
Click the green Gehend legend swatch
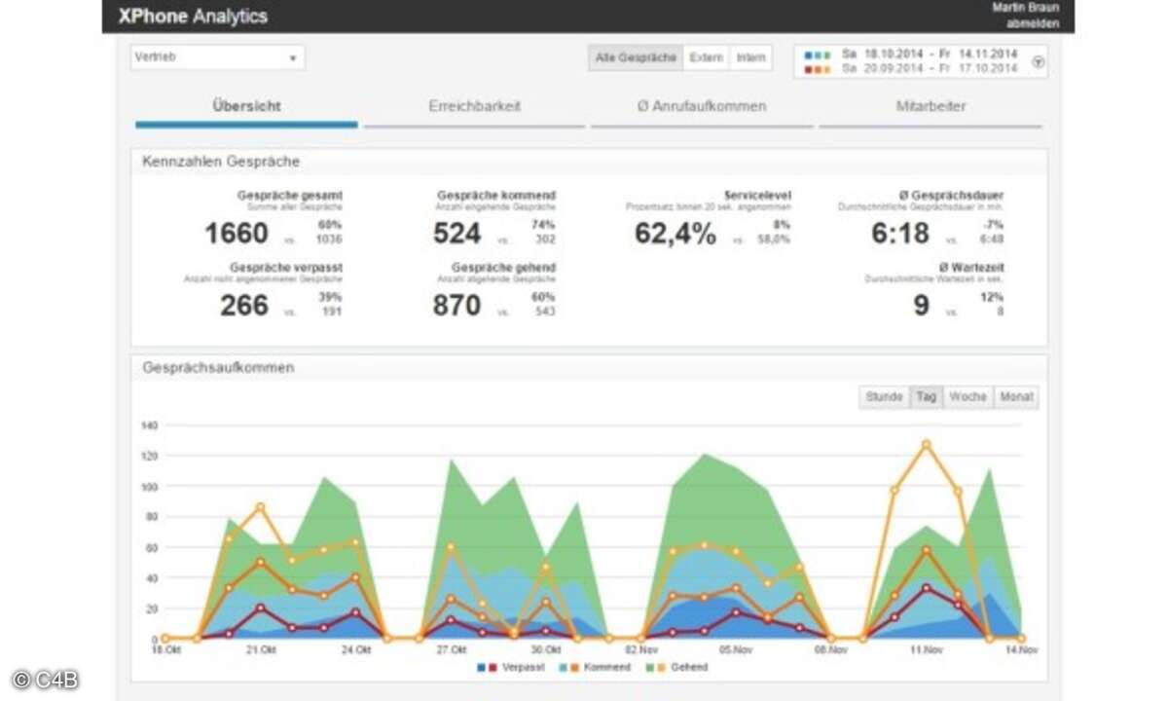coord(649,668)
